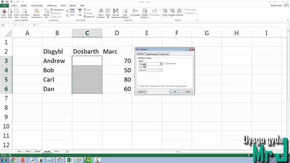Switch to the HOME ribbon tab
290x163 pixels.
click(14, 6)
